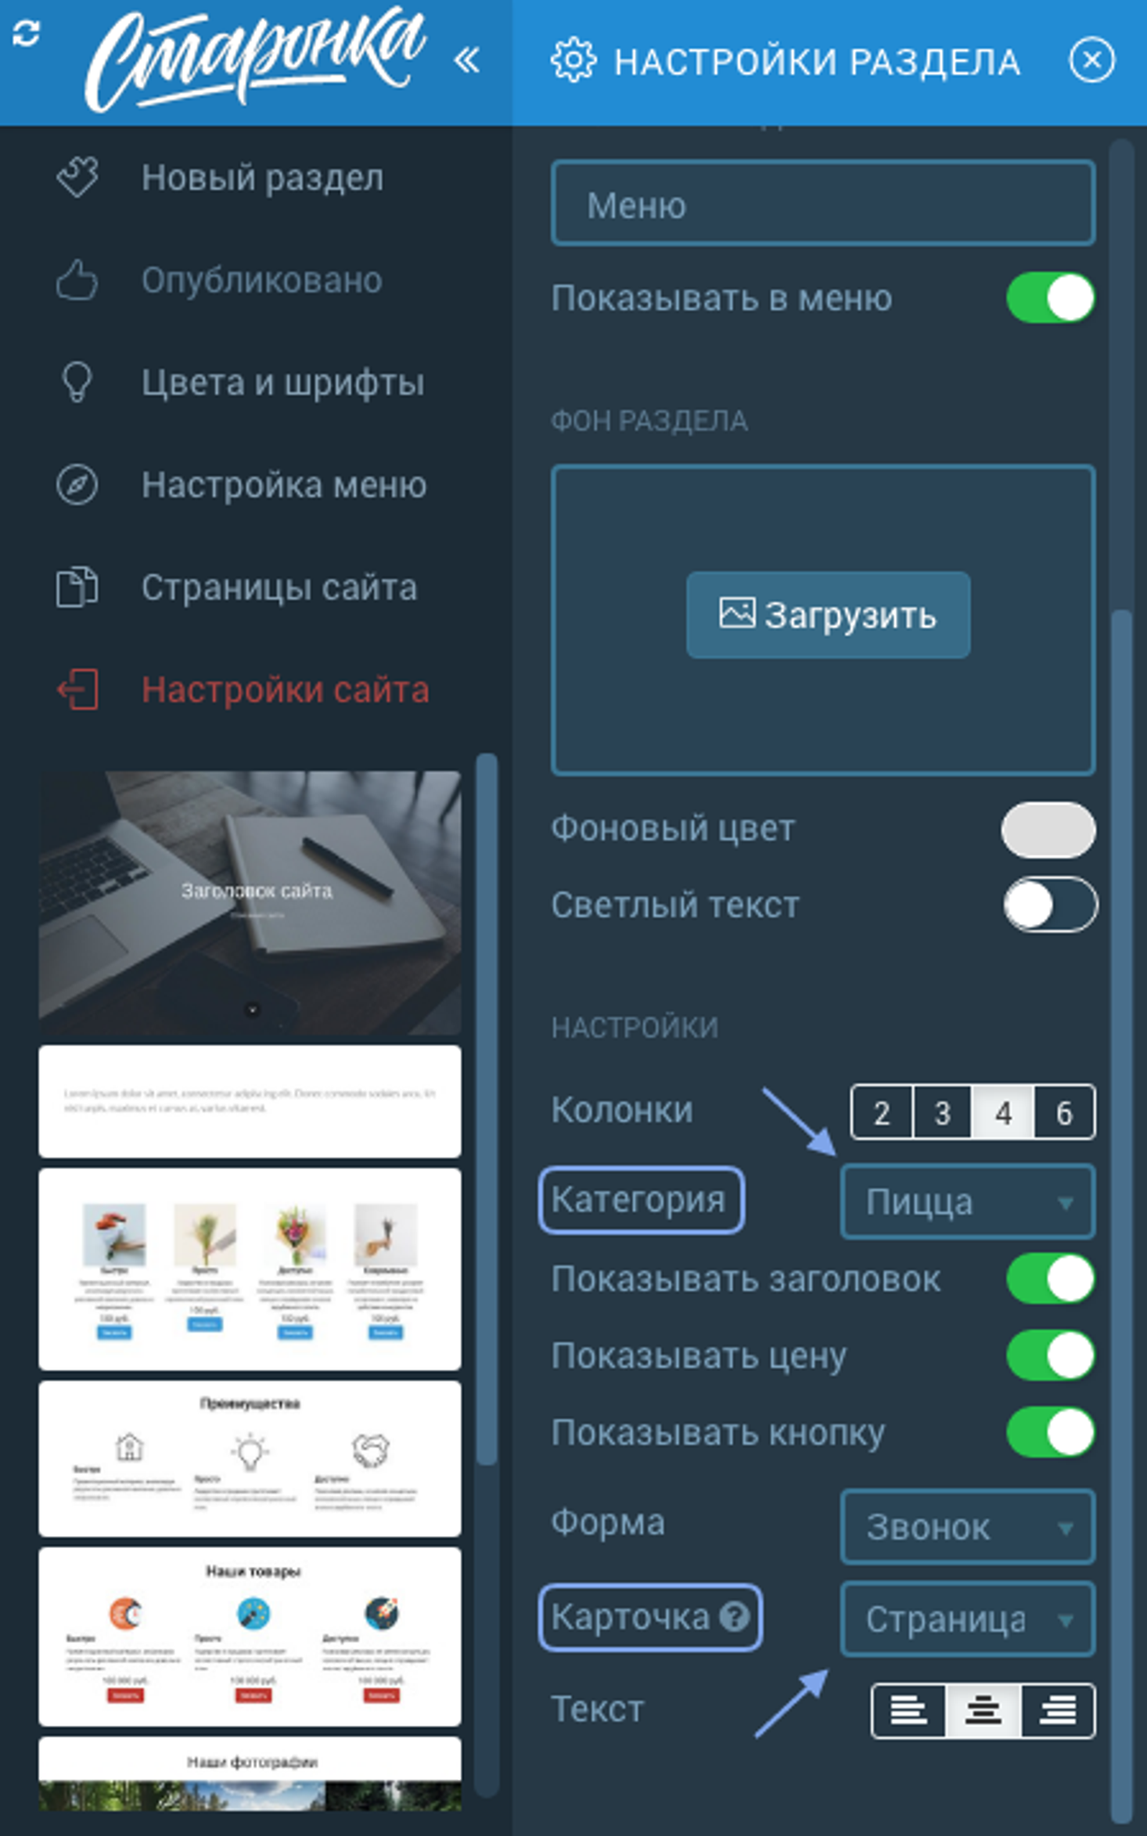Open the Форма dropdown showing Звонок
The image size is (1147, 1836).
pos(968,1527)
